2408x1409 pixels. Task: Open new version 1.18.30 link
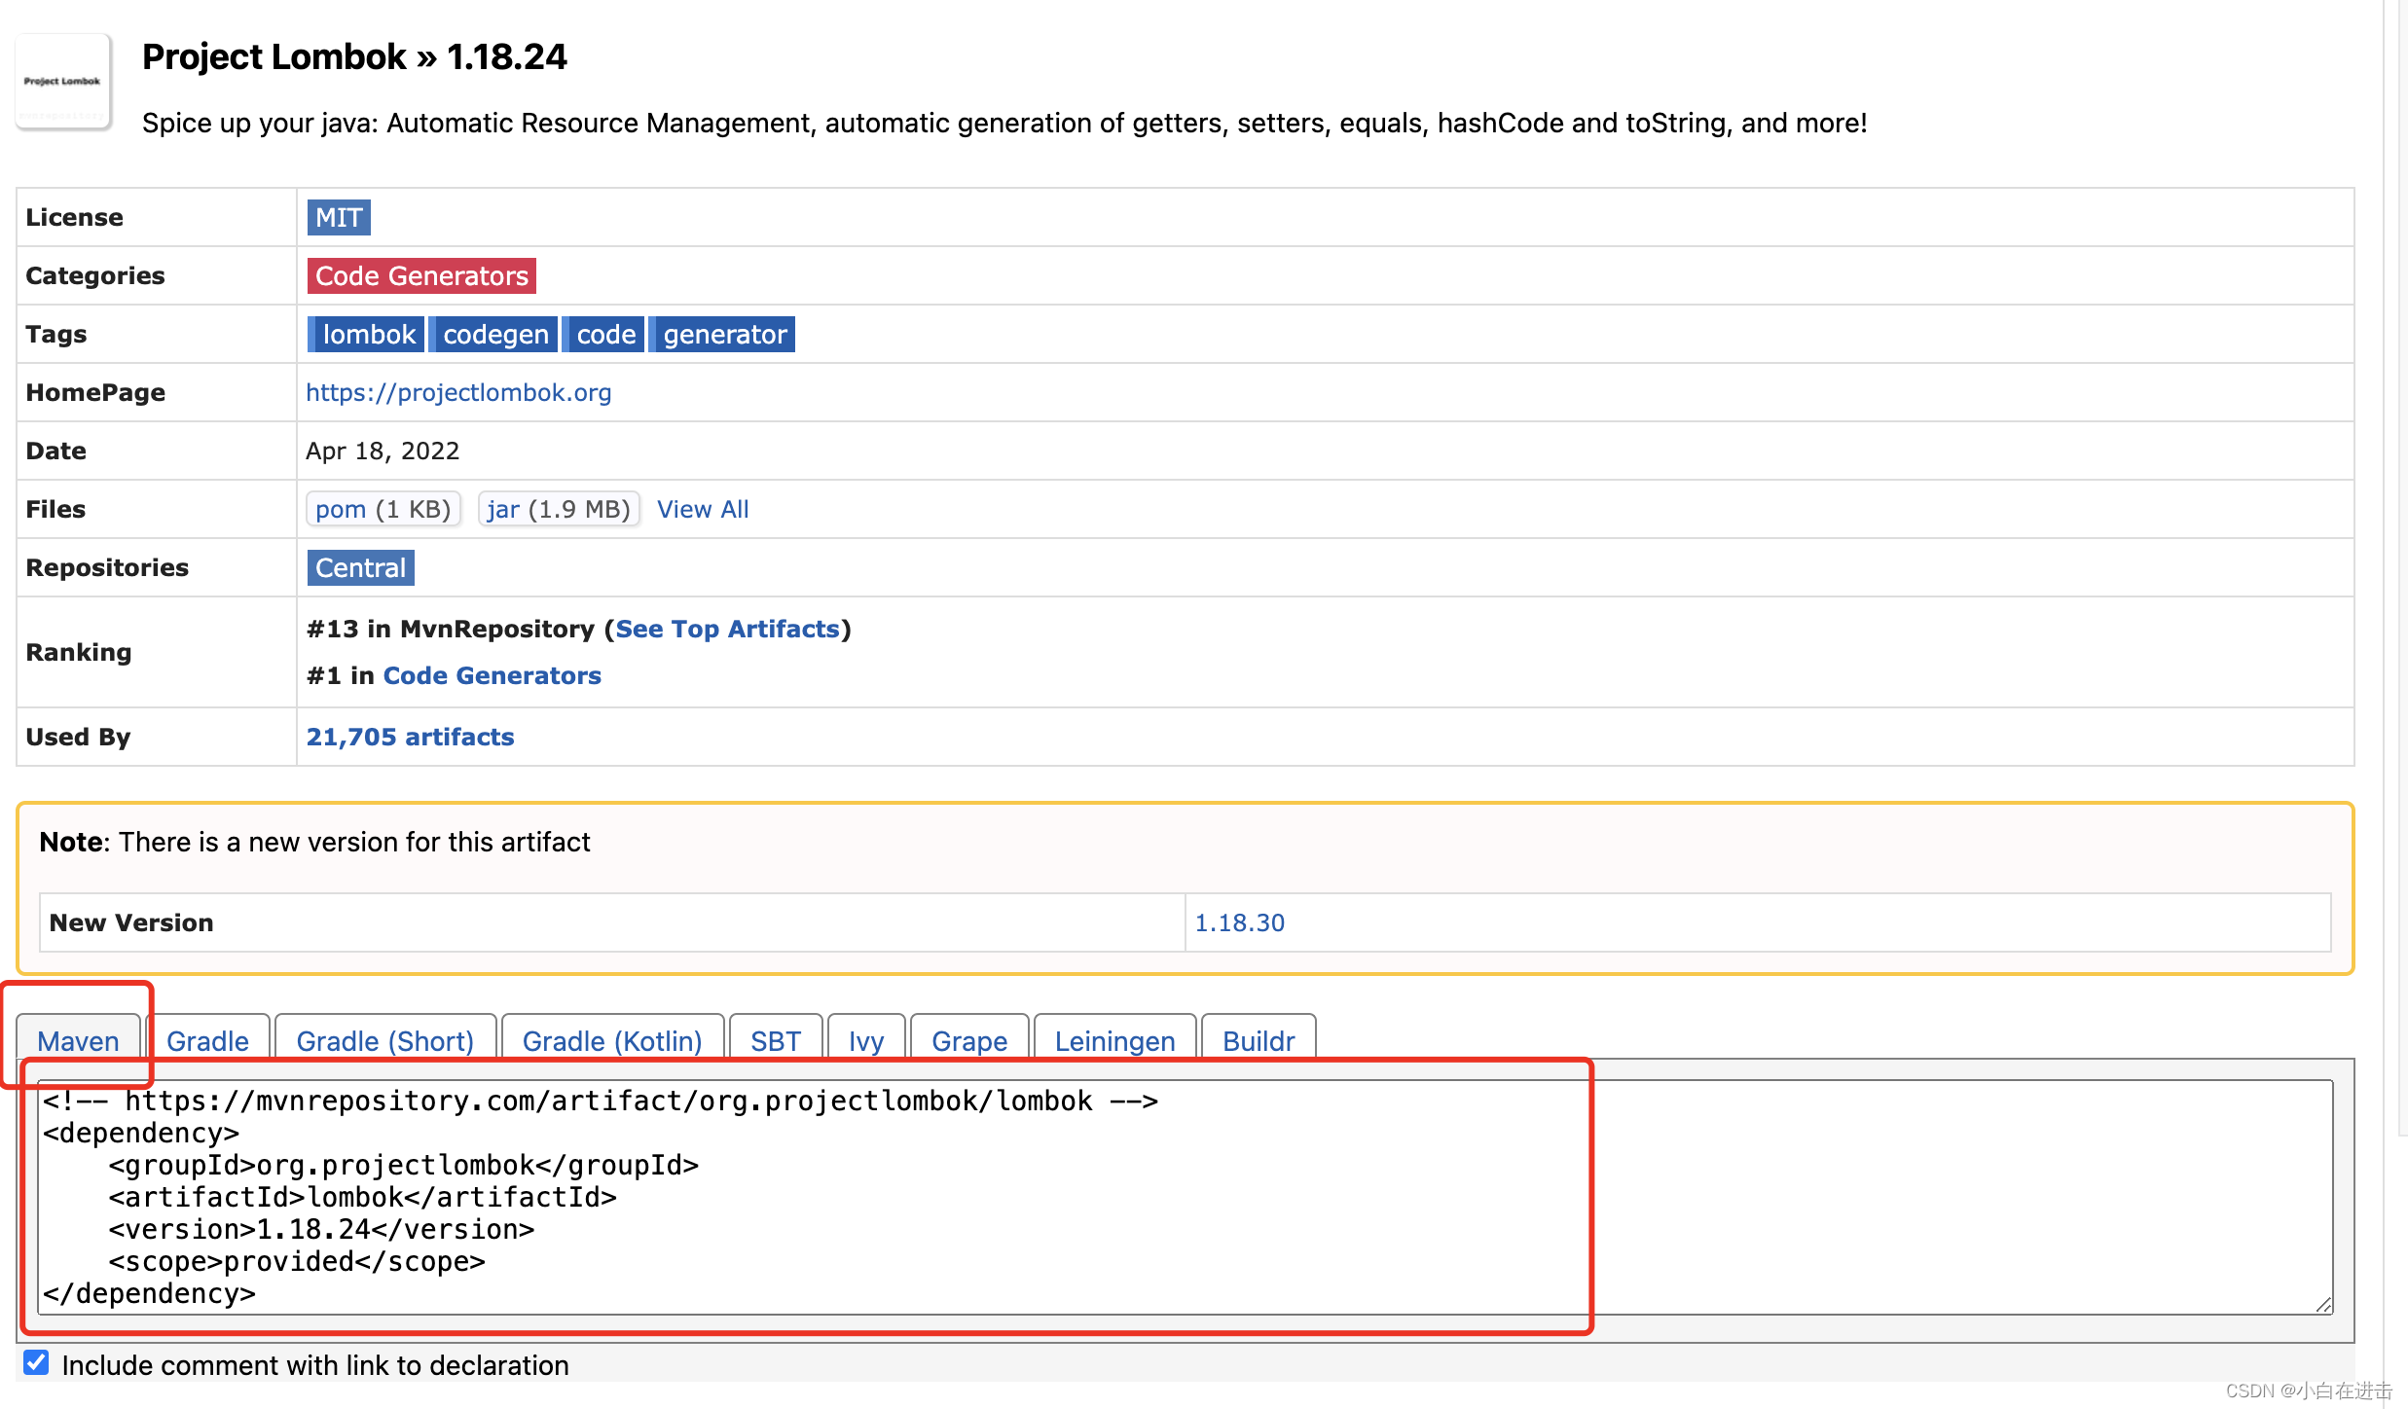1239,922
